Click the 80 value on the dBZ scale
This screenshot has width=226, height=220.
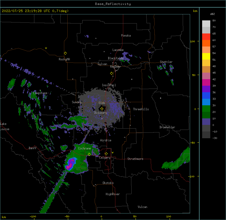click(214, 21)
